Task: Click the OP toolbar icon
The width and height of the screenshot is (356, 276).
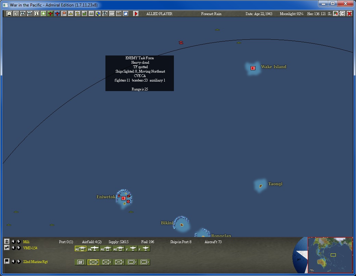Action: click(112, 14)
